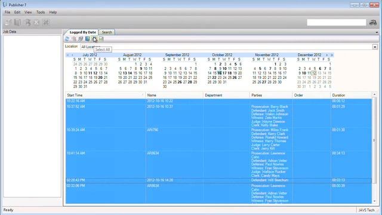
Task: Go to next month with the single-right arrow
Action: pos(327,55)
